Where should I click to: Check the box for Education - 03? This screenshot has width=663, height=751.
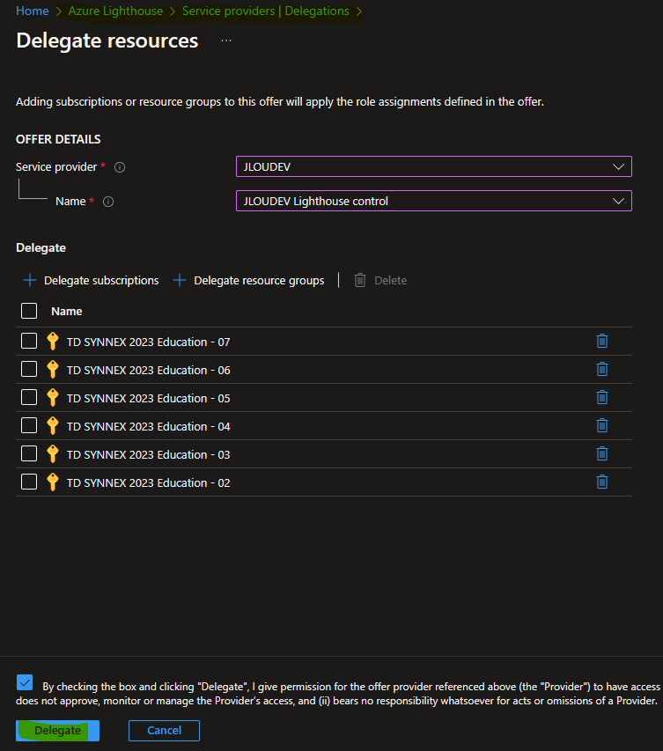(x=29, y=453)
